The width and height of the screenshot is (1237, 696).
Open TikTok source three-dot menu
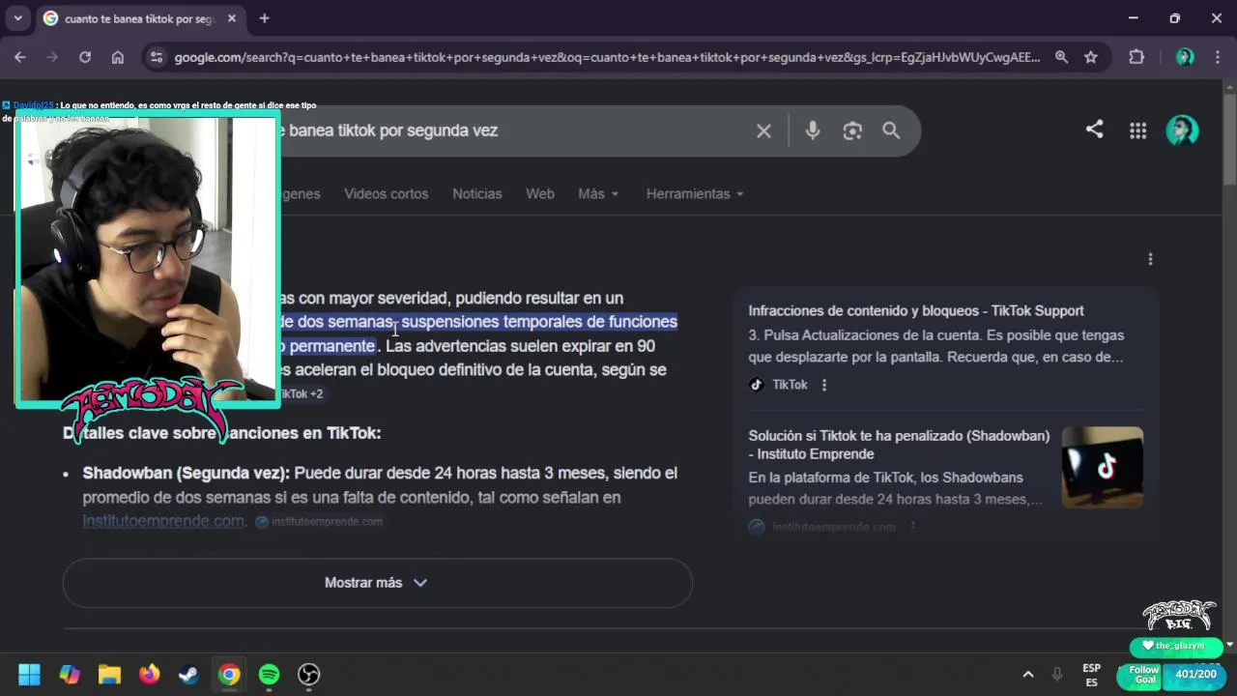824,385
